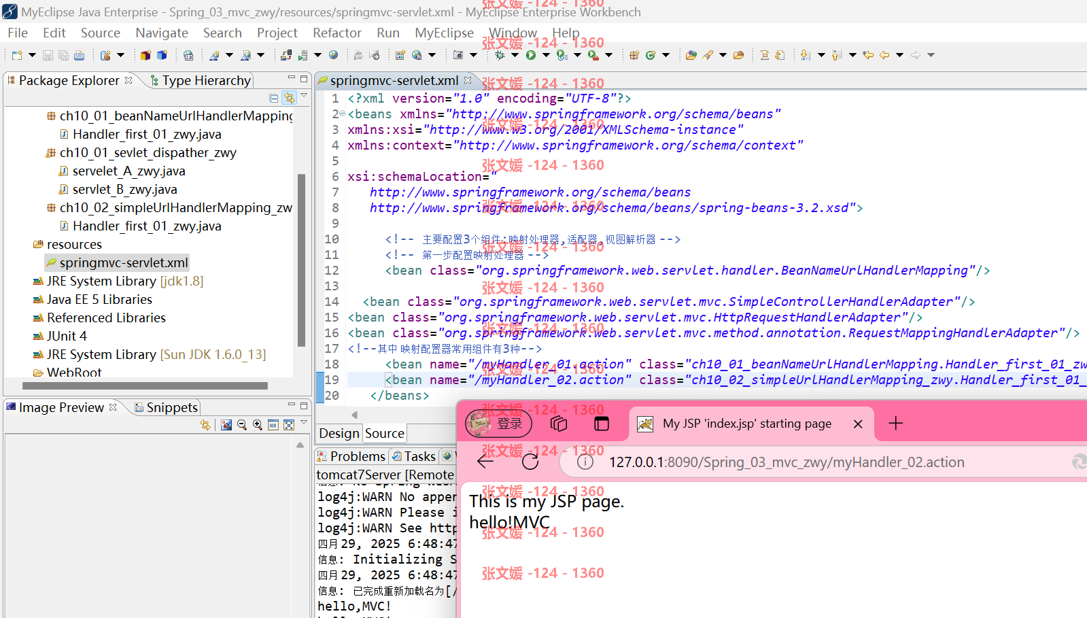
Task: Select servelet_A_zwy.java file
Action: (122, 171)
